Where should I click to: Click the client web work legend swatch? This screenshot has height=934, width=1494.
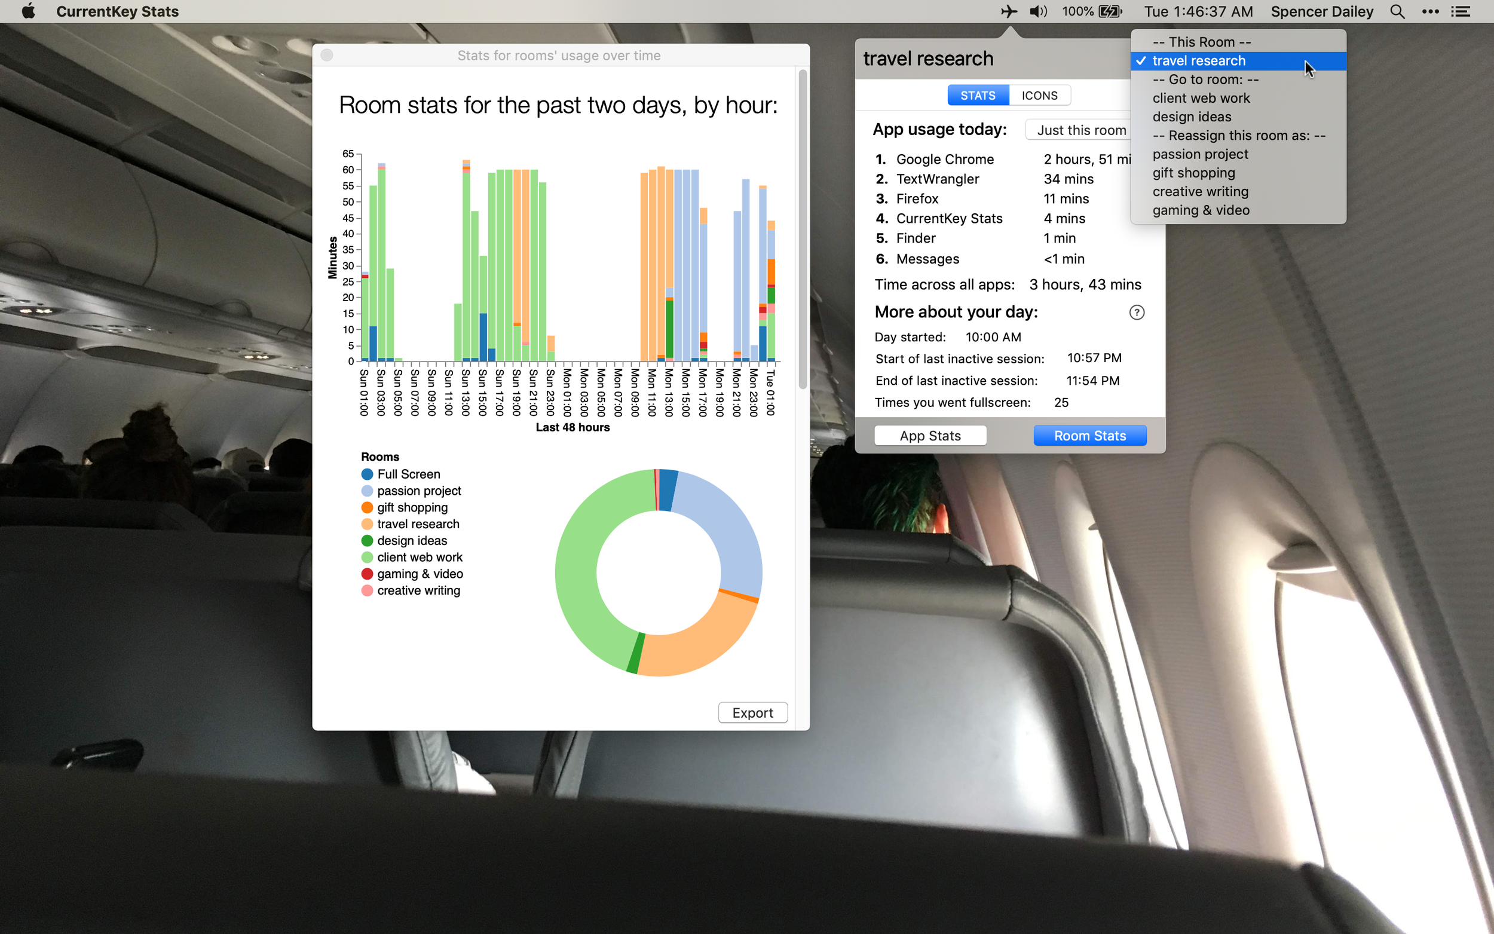click(x=367, y=557)
